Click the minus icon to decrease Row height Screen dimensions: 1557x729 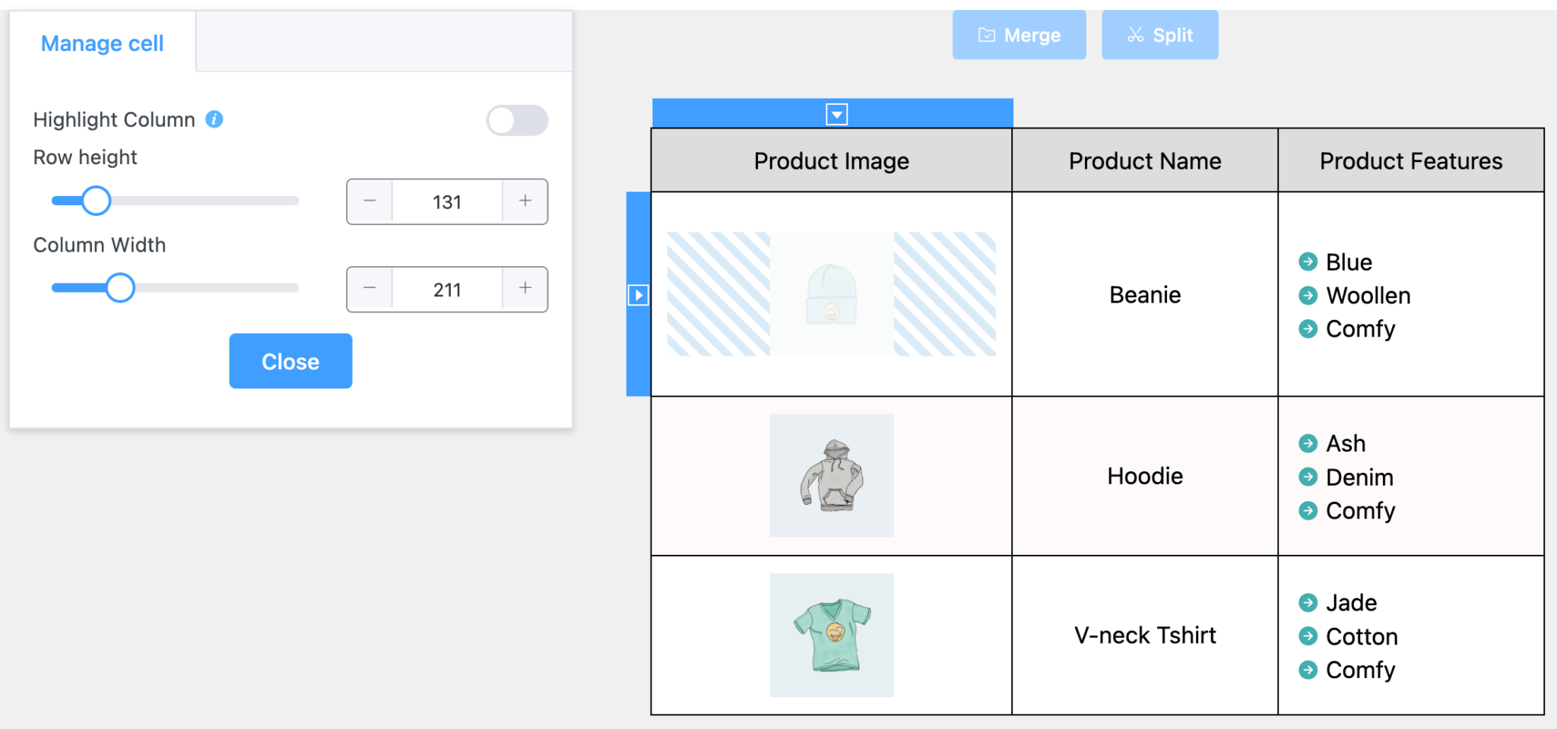[x=369, y=201]
